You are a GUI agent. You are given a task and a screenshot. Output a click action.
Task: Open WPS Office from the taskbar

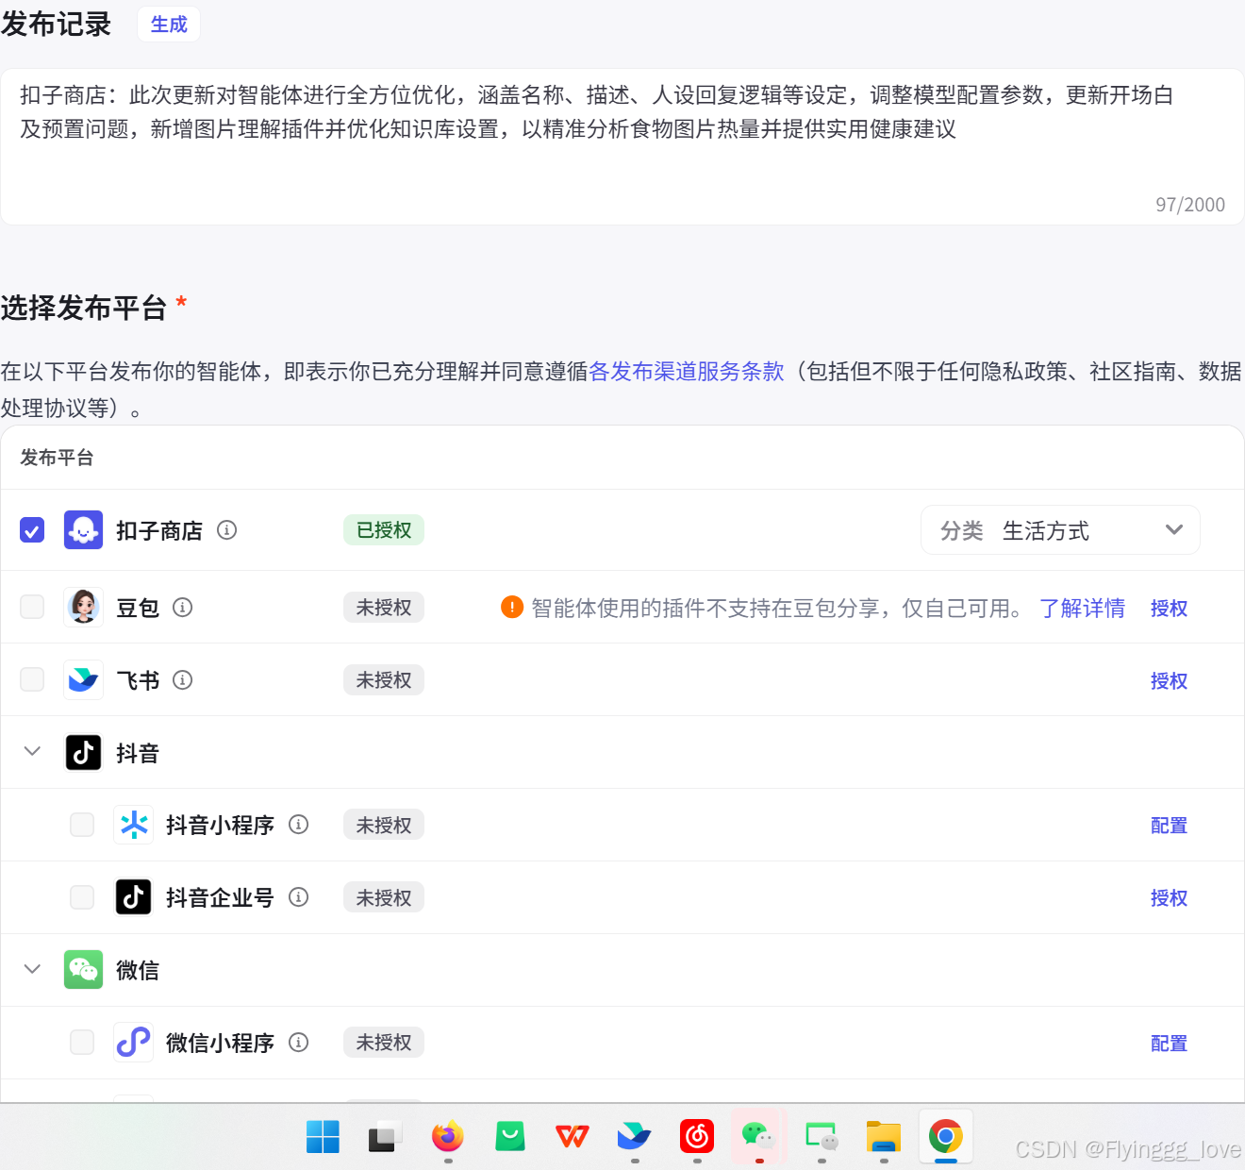(x=573, y=1137)
